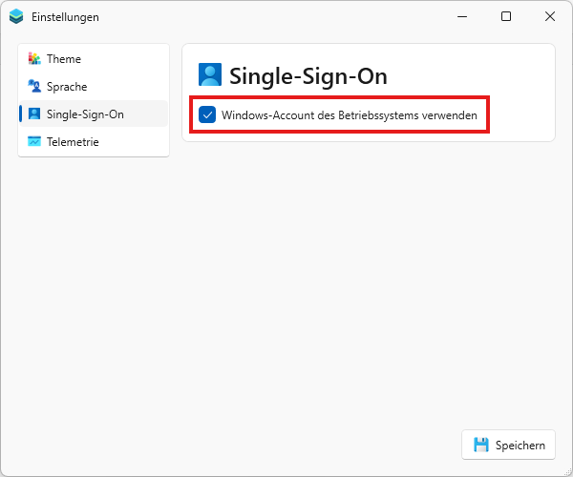The width and height of the screenshot is (573, 477).
Task: Click the floppy disk save icon
Action: pyautogui.click(x=481, y=445)
